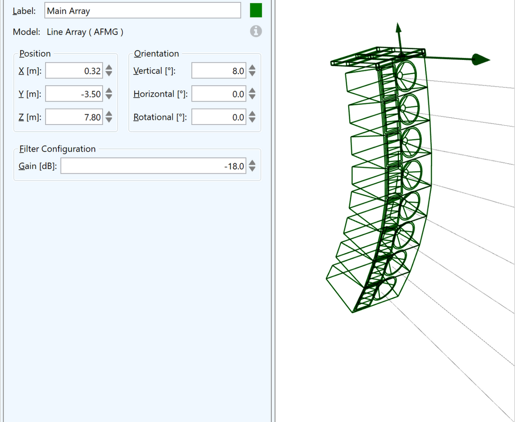Click the horizontal axis arrowhead in the 3D view
This screenshot has width=515, height=422.
[x=480, y=60]
